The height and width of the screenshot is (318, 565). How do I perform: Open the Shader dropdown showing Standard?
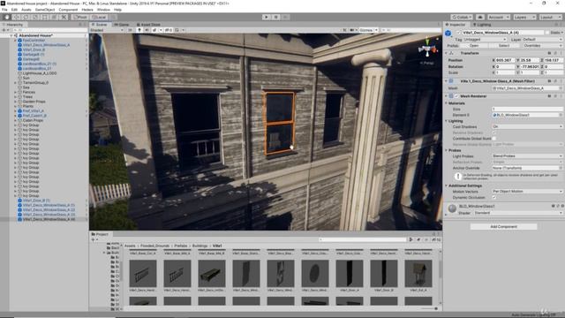pyautogui.click(x=518, y=213)
